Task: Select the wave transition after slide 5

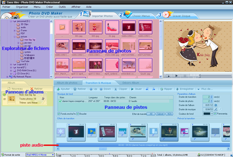Action: pos(123,132)
